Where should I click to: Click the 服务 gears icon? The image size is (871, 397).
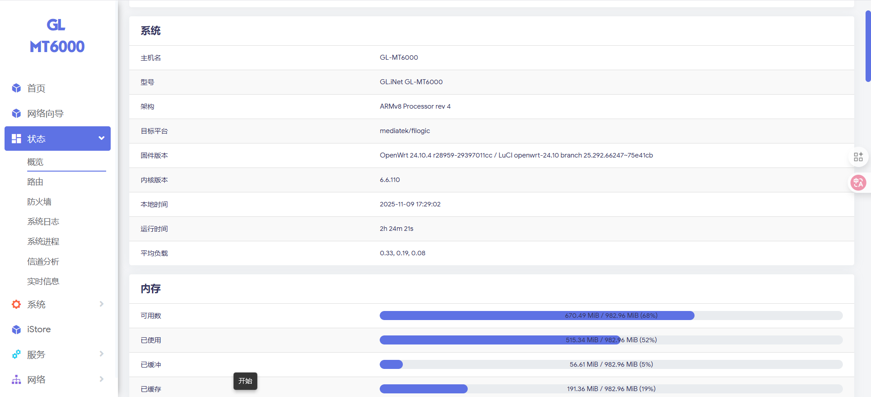16,354
